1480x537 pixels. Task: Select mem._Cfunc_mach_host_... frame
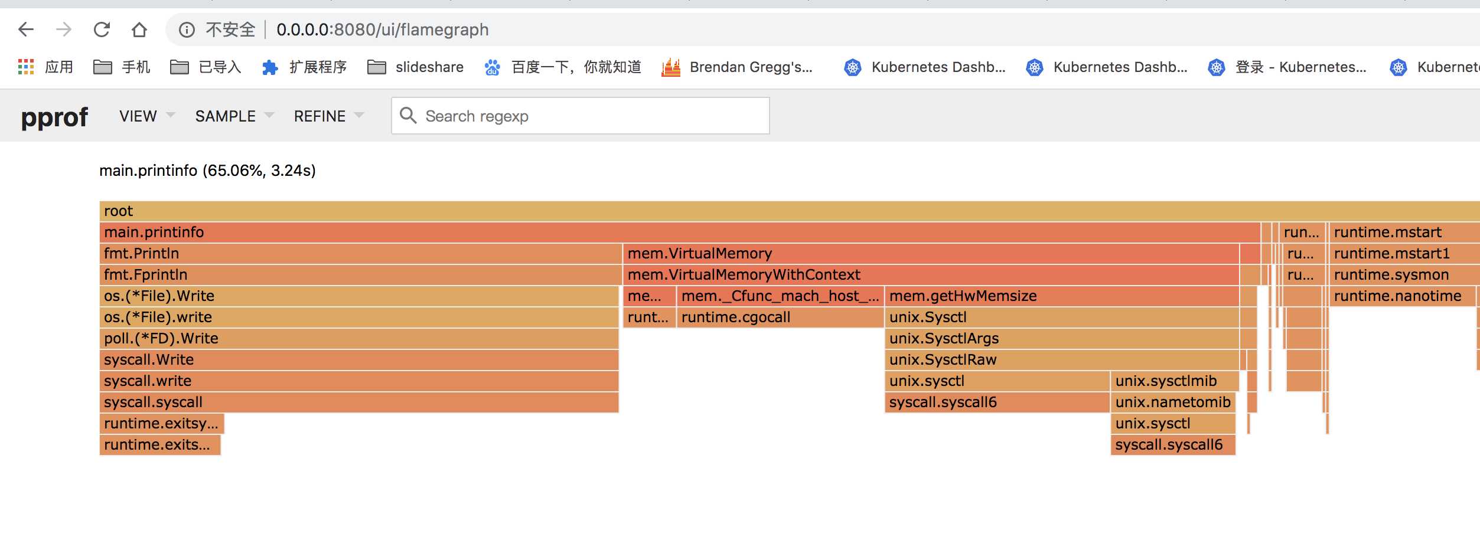780,296
